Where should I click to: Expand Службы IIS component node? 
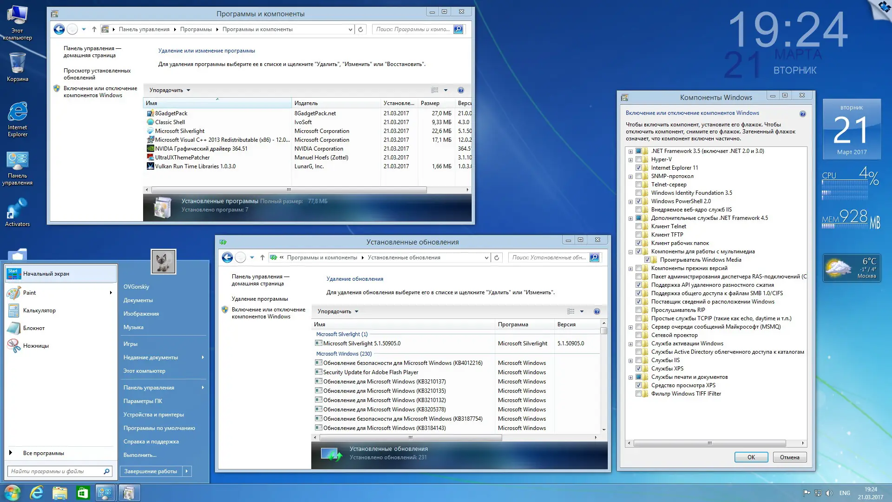point(630,361)
